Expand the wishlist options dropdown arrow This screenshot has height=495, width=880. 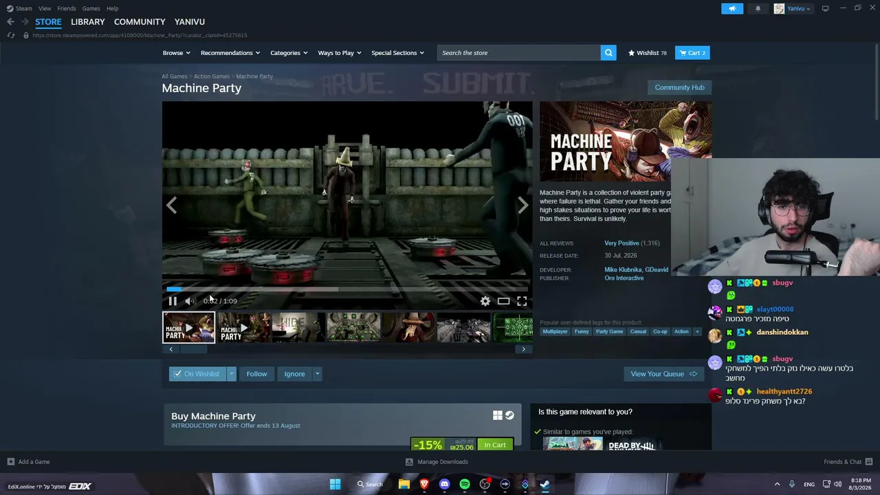point(232,374)
